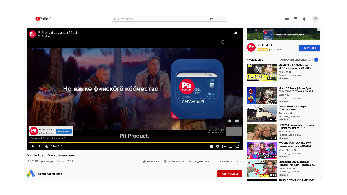Open the YouTube apps grid icon
Screen dimensions: 347x195
click(296, 19)
